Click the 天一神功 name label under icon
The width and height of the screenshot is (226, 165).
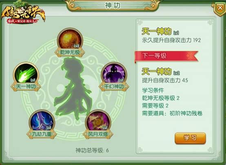pyautogui.click(x=26, y=87)
